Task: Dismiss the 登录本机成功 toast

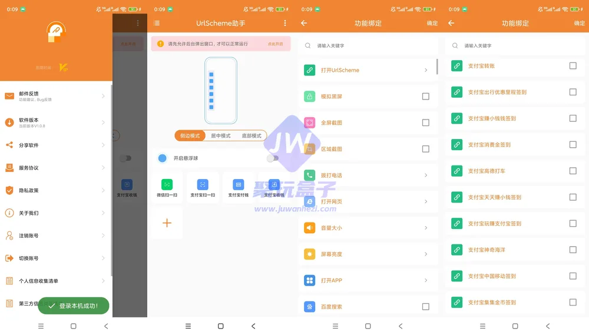Action: click(74, 306)
